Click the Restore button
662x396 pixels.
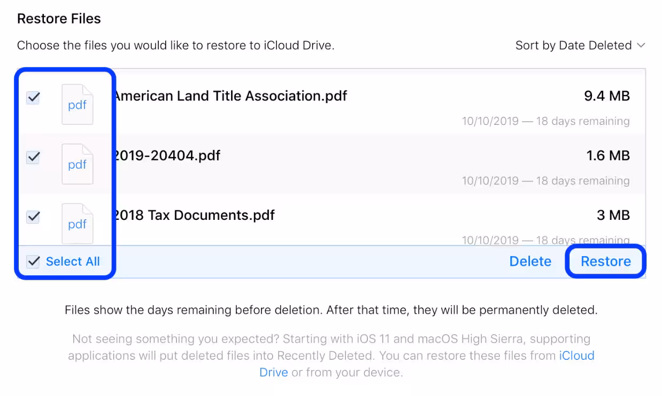click(x=605, y=262)
